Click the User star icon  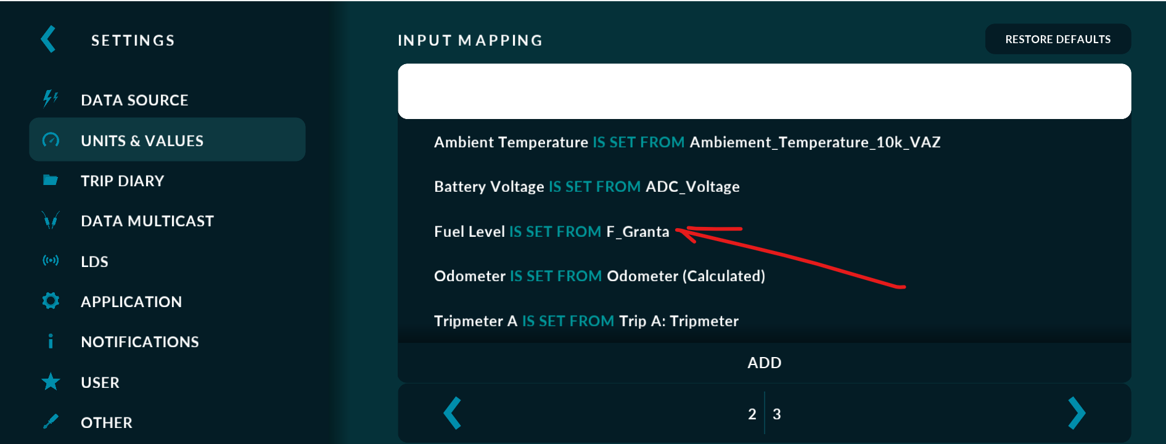click(x=51, y=382)
